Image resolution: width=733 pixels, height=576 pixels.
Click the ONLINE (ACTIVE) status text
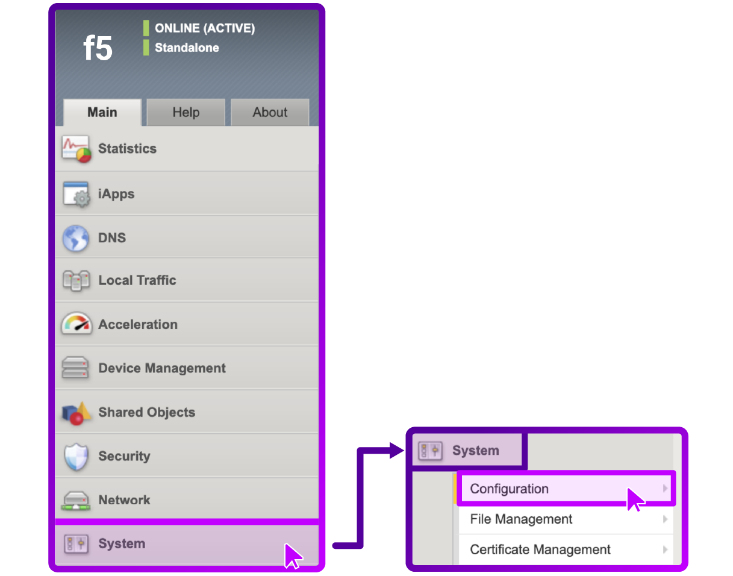pos(205,28)
